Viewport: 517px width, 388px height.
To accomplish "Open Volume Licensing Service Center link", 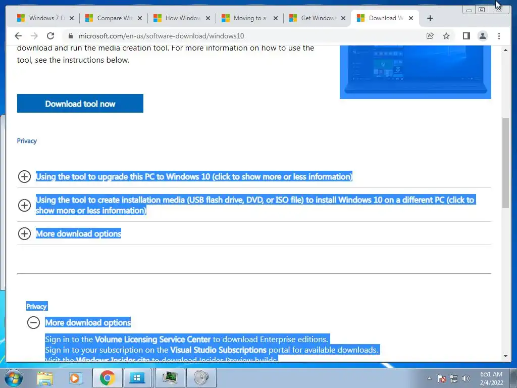I will click(152, 339).
